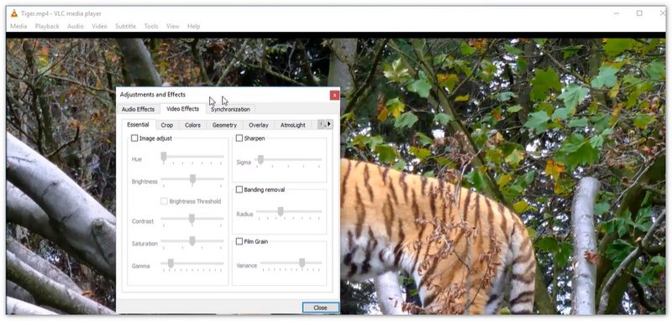Open the Playback menu
672x321 pixels.
pos(47,26)
